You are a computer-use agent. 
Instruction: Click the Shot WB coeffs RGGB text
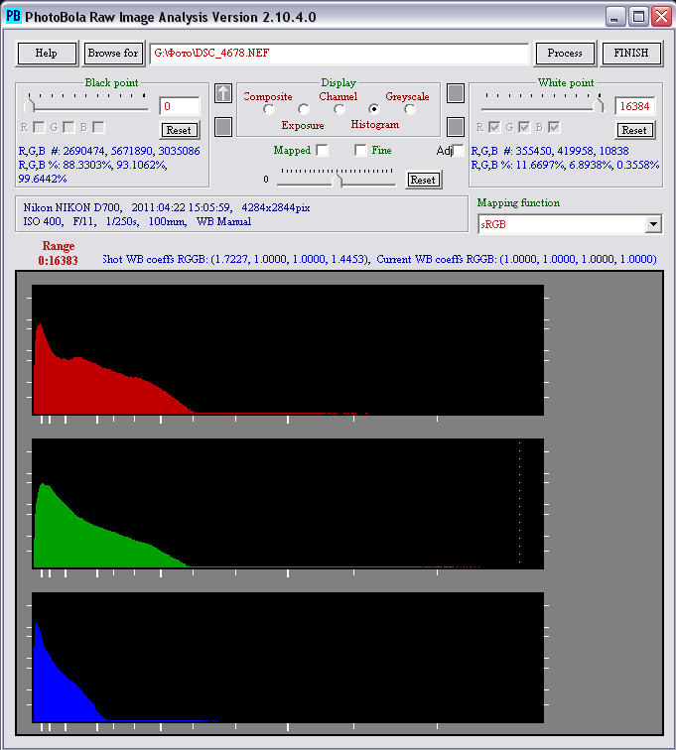pyautogui.click(x=236, y=259)
